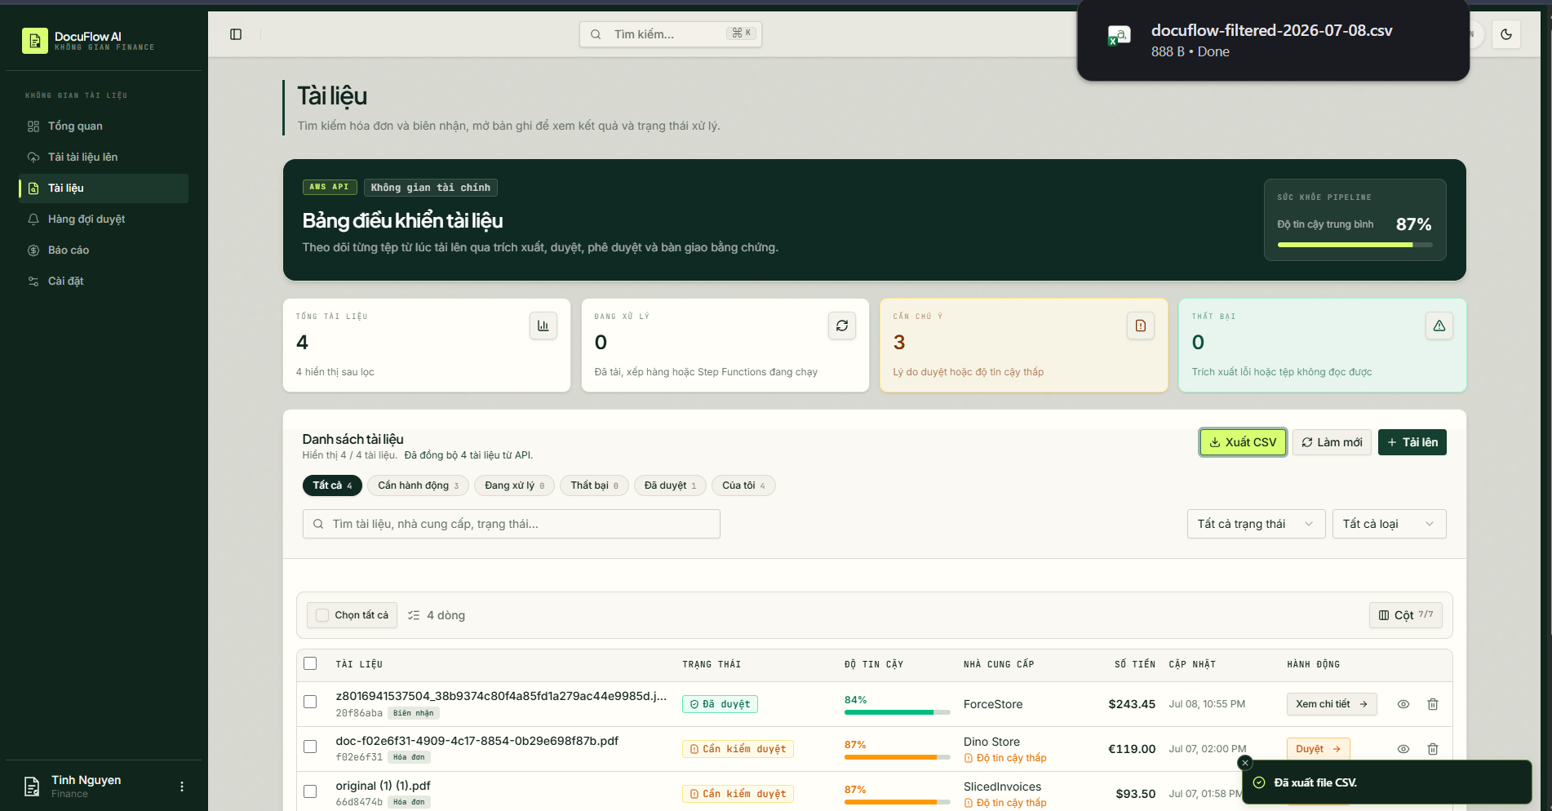Delete the Dino Store document with the trash icon
The height and width of the screenshot is (811, 1552).
[1433, 749]
